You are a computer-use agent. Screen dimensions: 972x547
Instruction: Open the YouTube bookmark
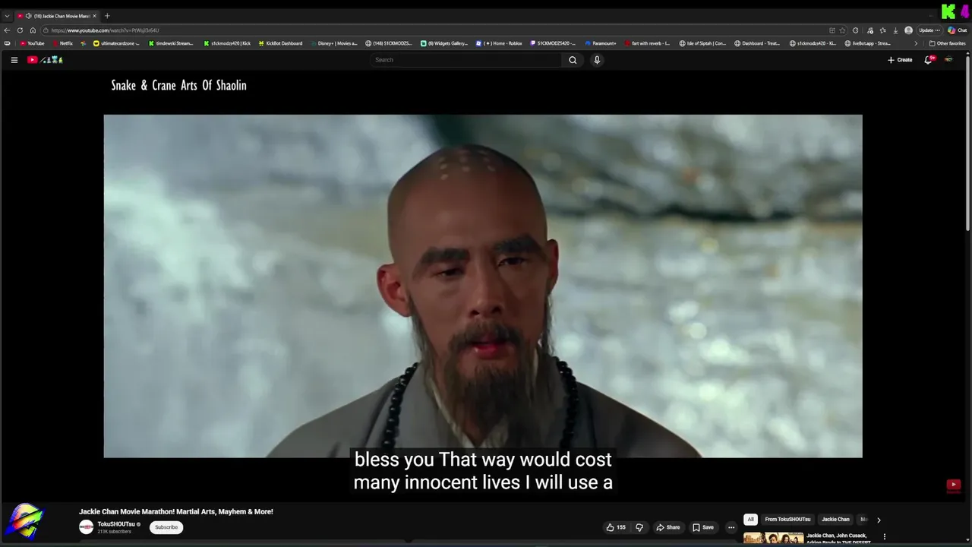(x=32, y=43)
